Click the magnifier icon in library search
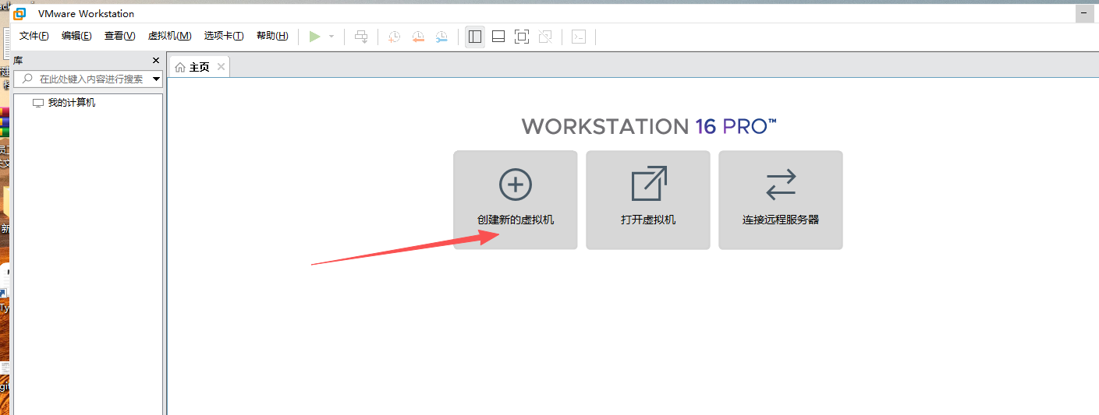 (x=27, y=79)
